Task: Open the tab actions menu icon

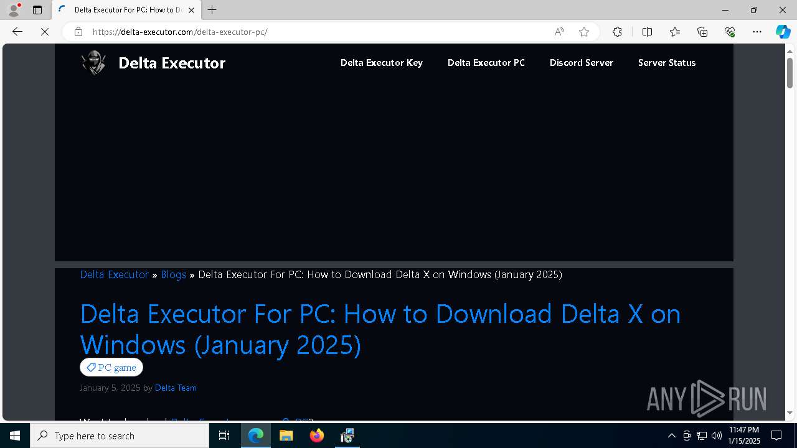Action: [37, 10]
